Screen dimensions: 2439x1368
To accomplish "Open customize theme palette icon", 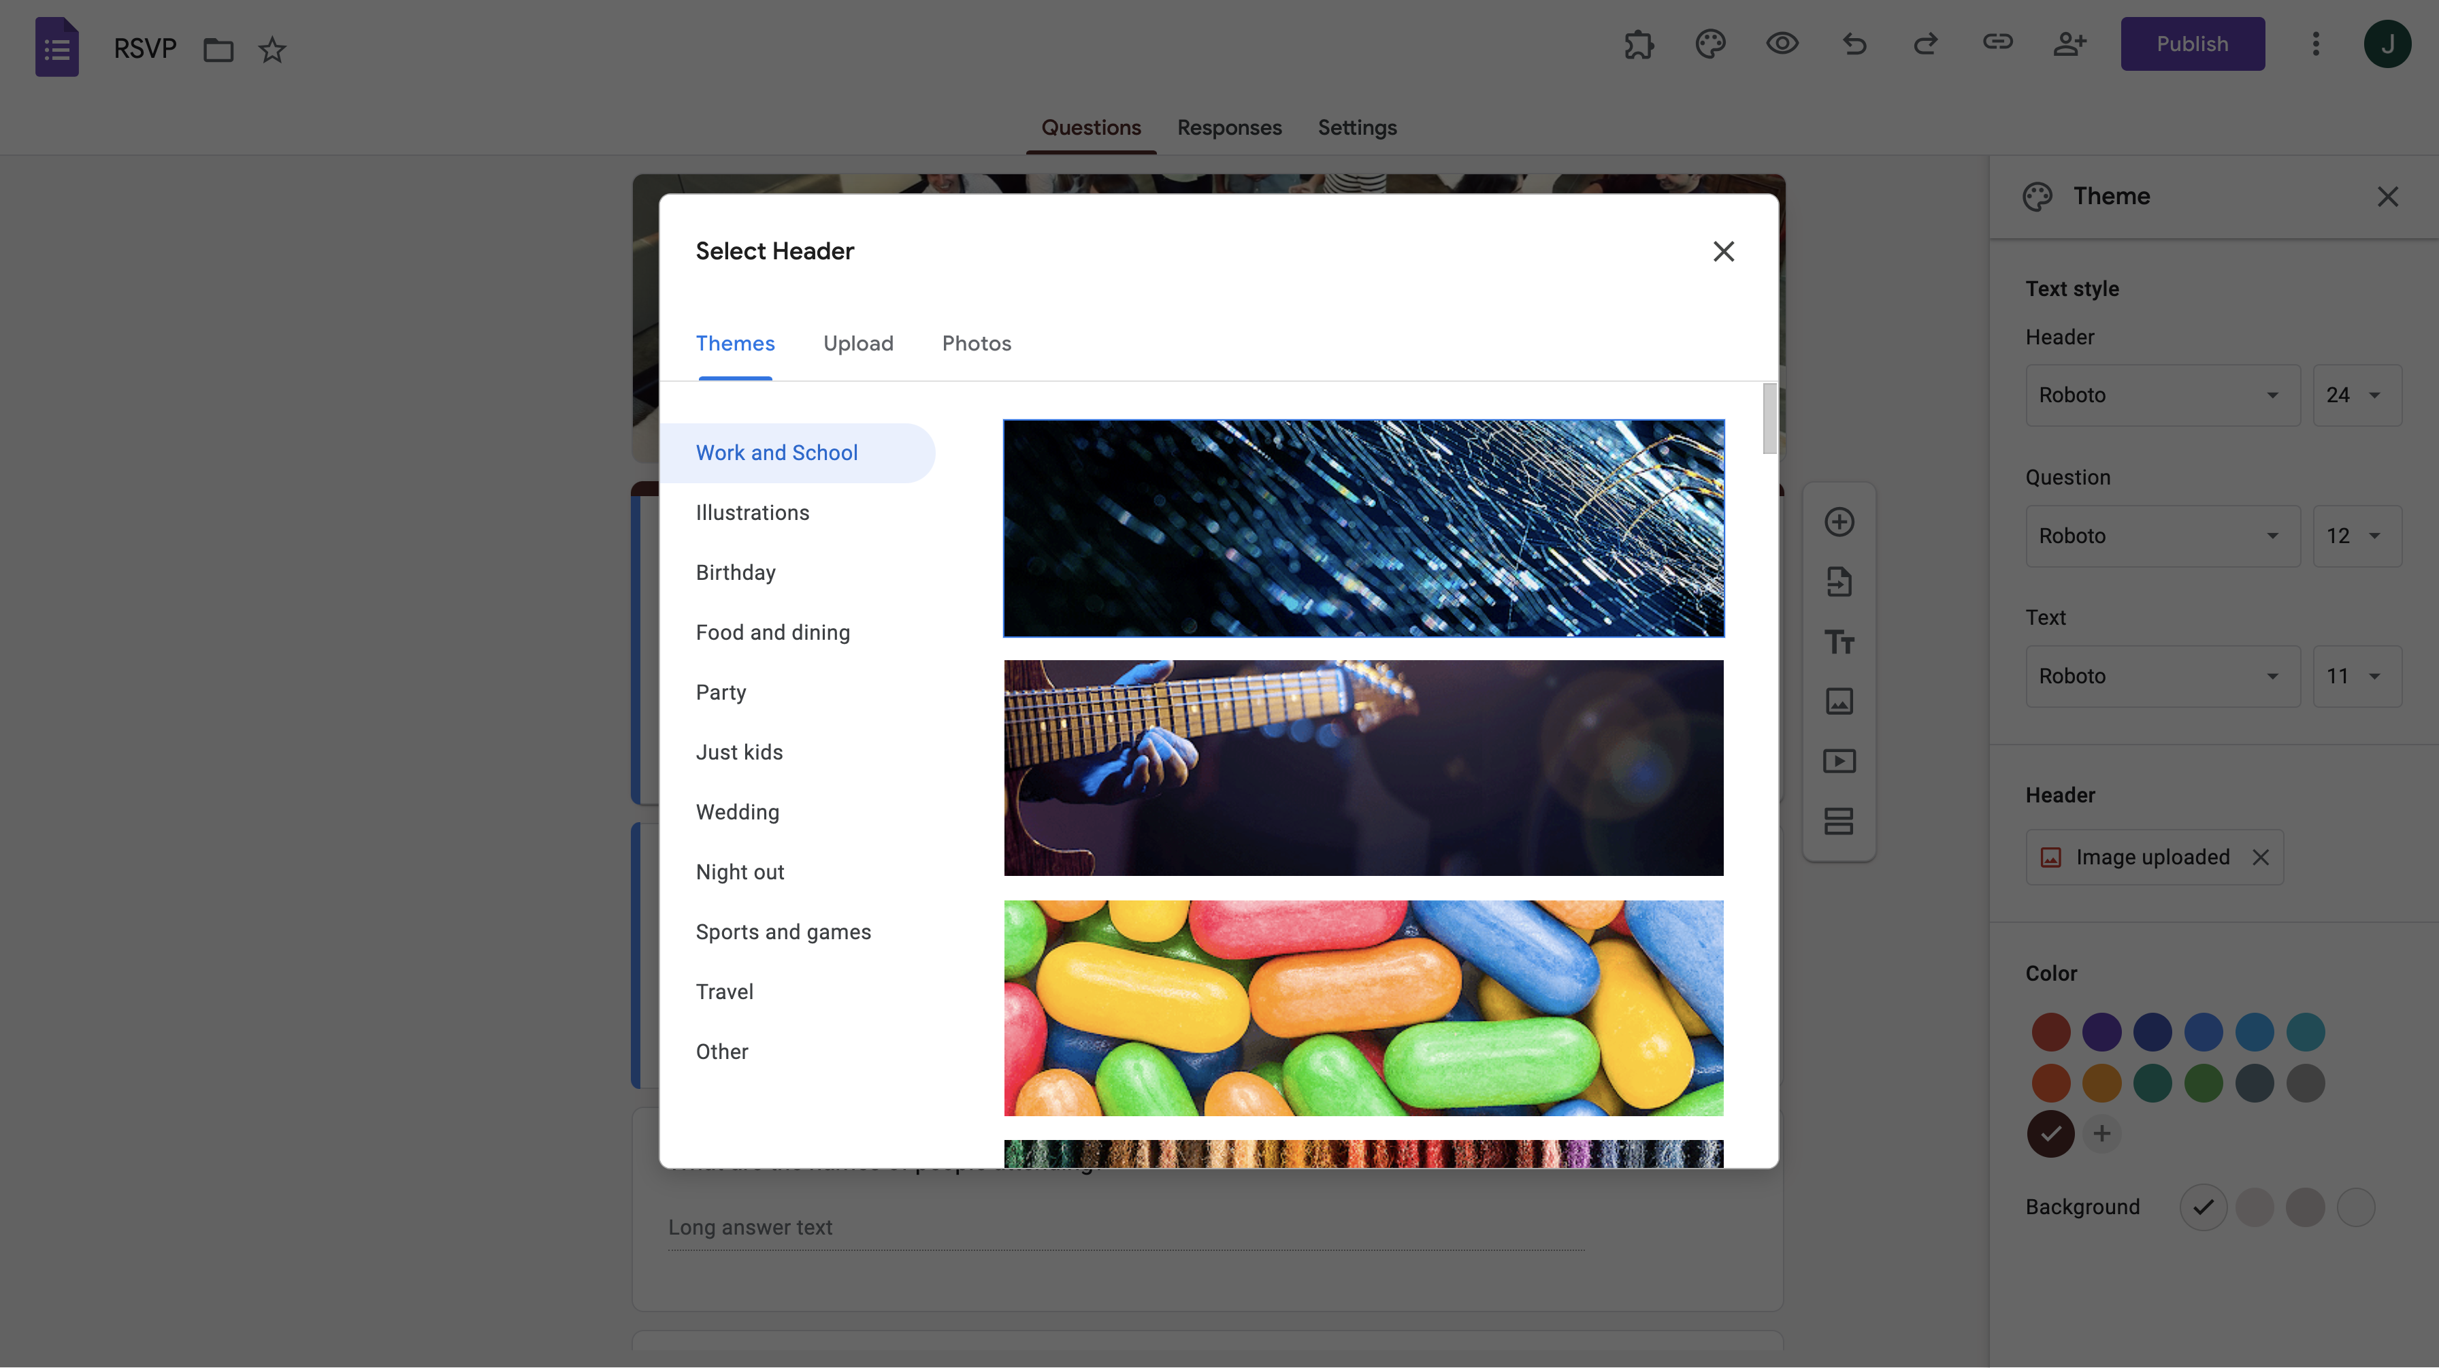I will click(x=1711, y=44).
